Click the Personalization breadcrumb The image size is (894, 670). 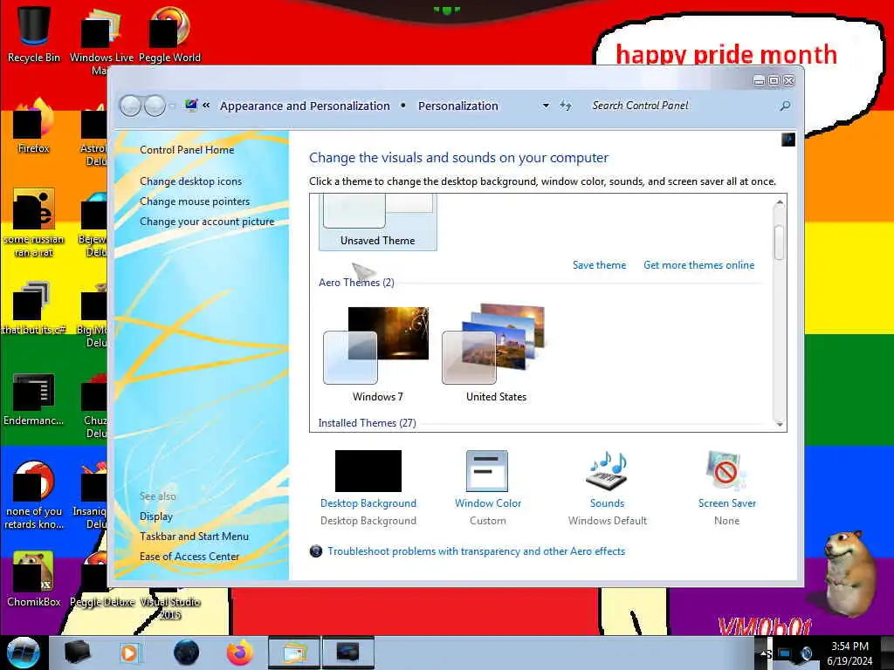tap(457, 106)
